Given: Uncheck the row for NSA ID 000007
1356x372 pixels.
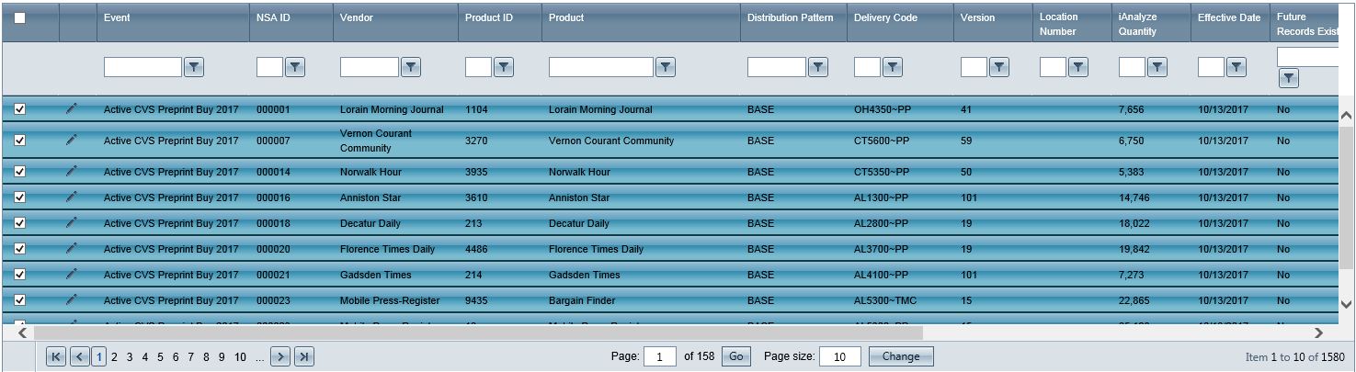Looking at the screenshot, I should coord(20,141).
